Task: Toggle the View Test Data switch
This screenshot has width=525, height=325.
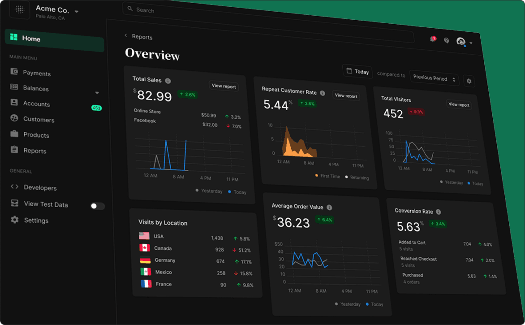Action: [x=97, y=206]
